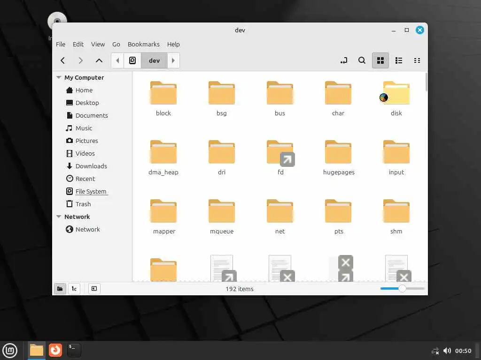Open the search tool
481x360 pixels.
coord(362,60)
